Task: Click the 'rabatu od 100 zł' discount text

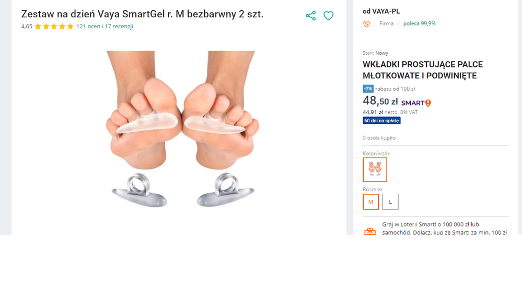Action: pyautogui.click(x=395, y=89)
